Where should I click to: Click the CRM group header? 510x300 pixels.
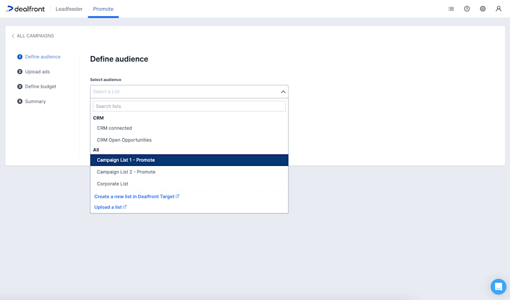[98, 118]
